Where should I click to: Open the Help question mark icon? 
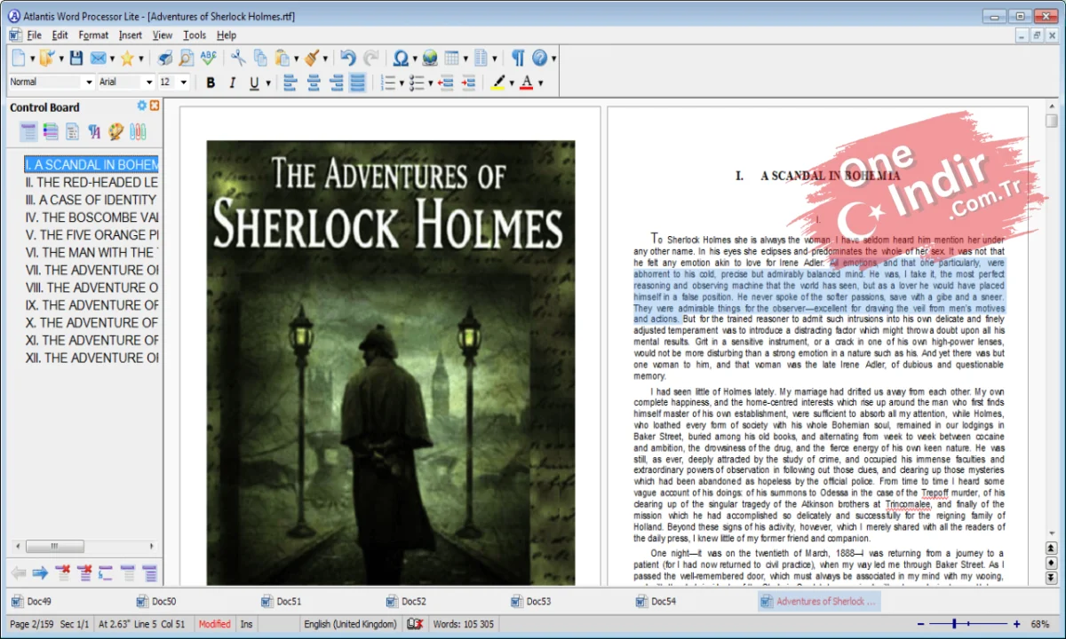[x=540, y=59]
